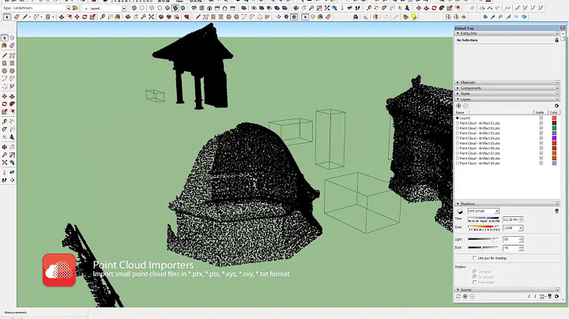
Task: Add a scene with the plus icon
Action: 465,296
